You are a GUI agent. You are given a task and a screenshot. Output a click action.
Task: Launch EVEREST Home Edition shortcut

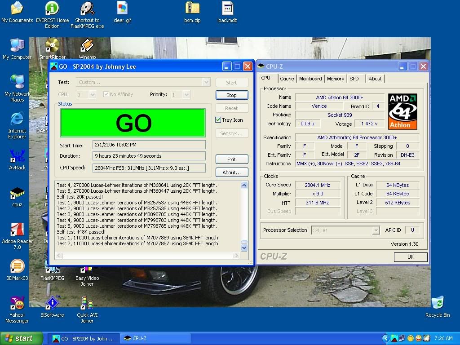click(52, 15)
